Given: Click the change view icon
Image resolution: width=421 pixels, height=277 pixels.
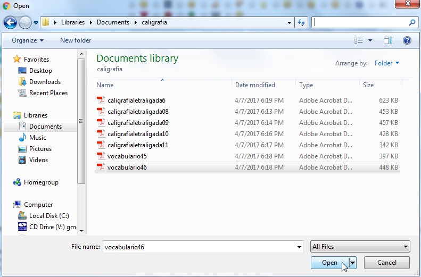Looking at the screenshot, I should pyautogui.click(x=358, y=40).
